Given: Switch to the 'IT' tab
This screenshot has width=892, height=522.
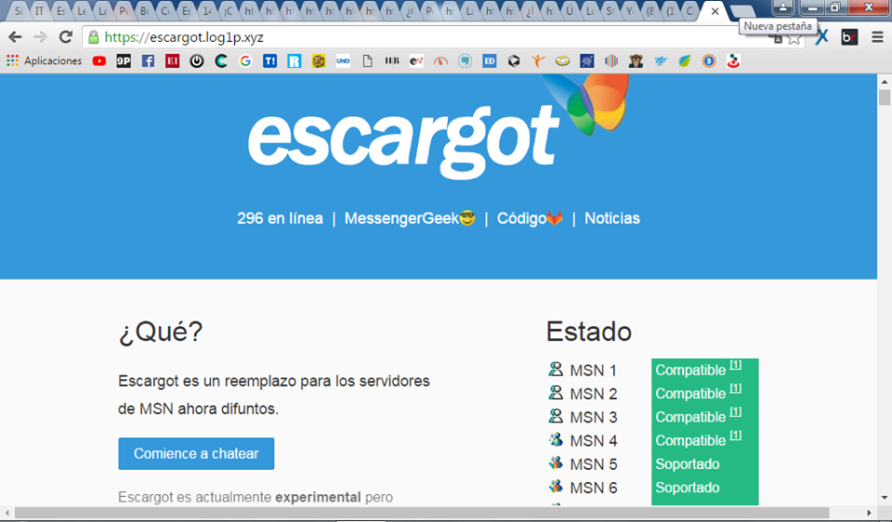Looking at the screenshot, I should 39,11.
